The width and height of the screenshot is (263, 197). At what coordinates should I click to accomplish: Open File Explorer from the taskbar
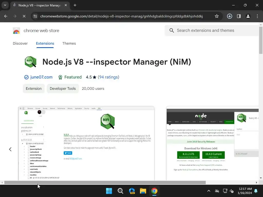click(143, 191)
